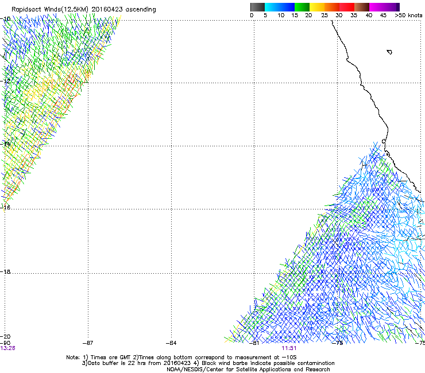Click the 'Data buffer is 22 hrs' note line
The image size is (425, 373).
(208, 363)
